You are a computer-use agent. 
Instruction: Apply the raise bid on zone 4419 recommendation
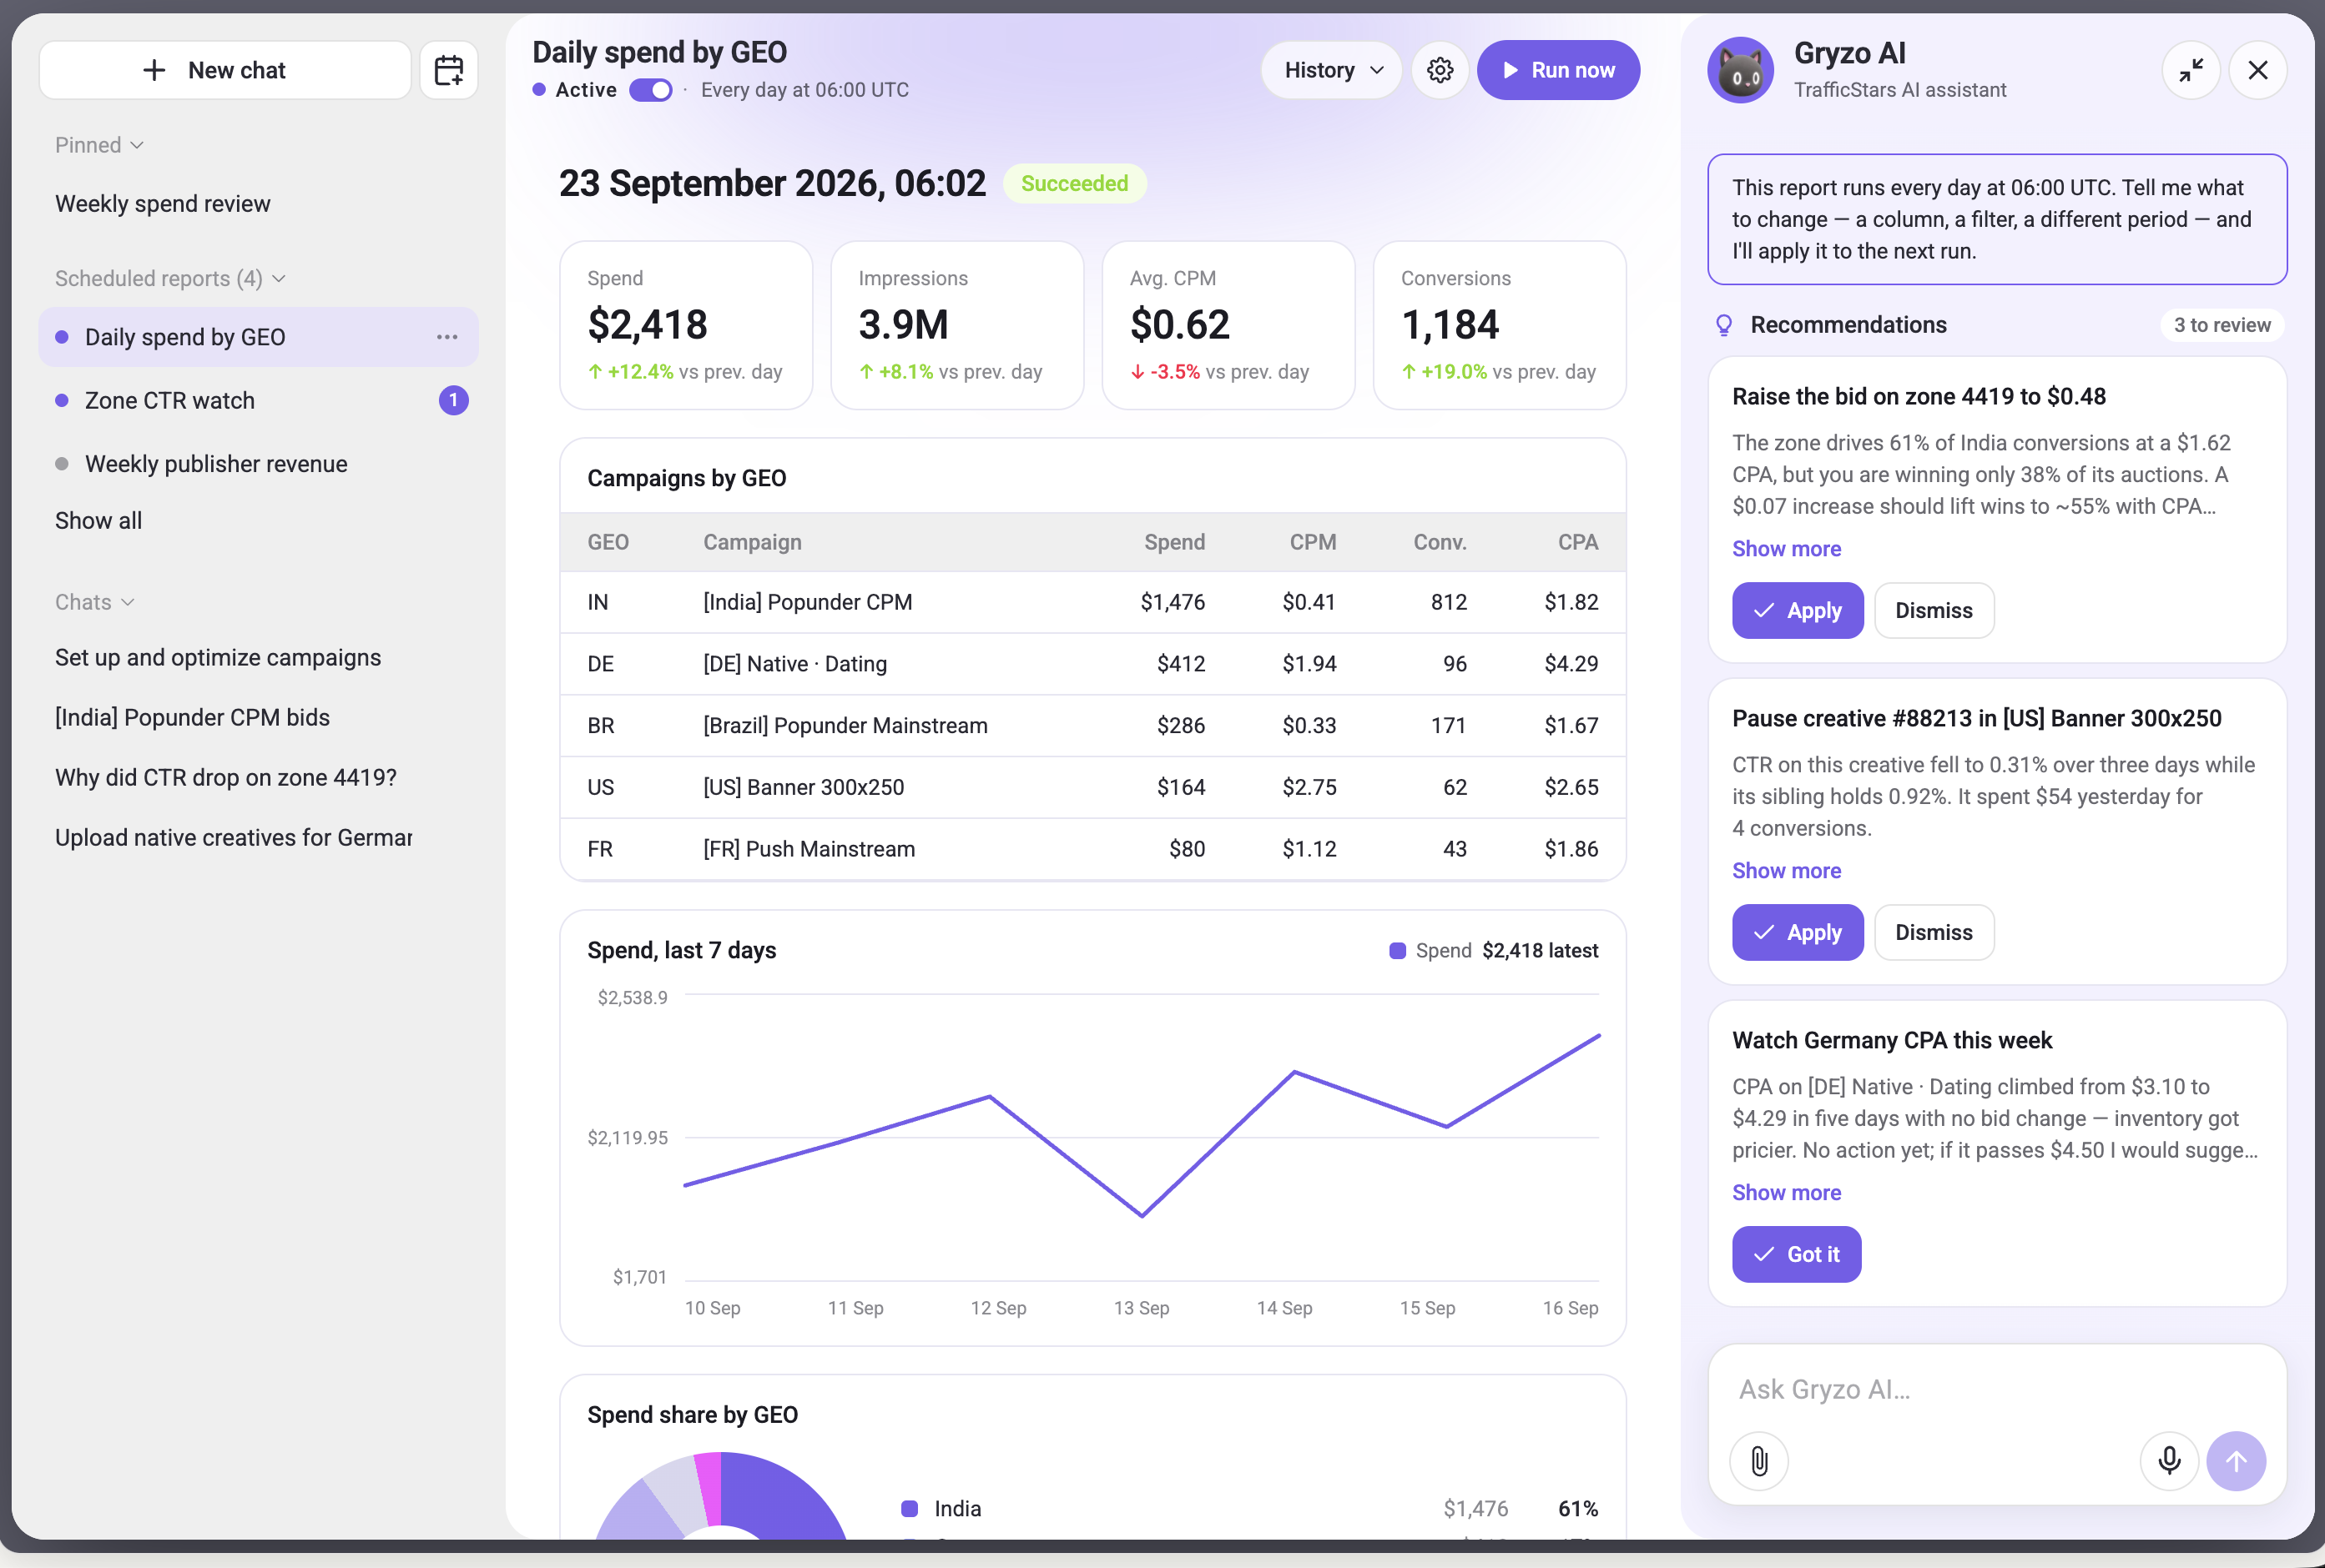[x=1797, y=610]
